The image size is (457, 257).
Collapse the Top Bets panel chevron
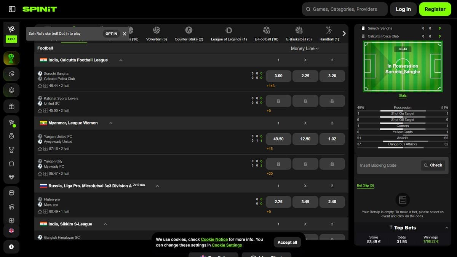click(x=447, y=228)
